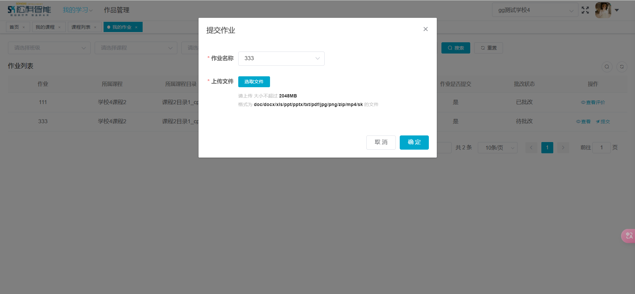The width and height of the screenshot is (635, 294).
Task: Expand the gg测试学校4 school selector
Action: pyautogui.click(x=535, y=10)
